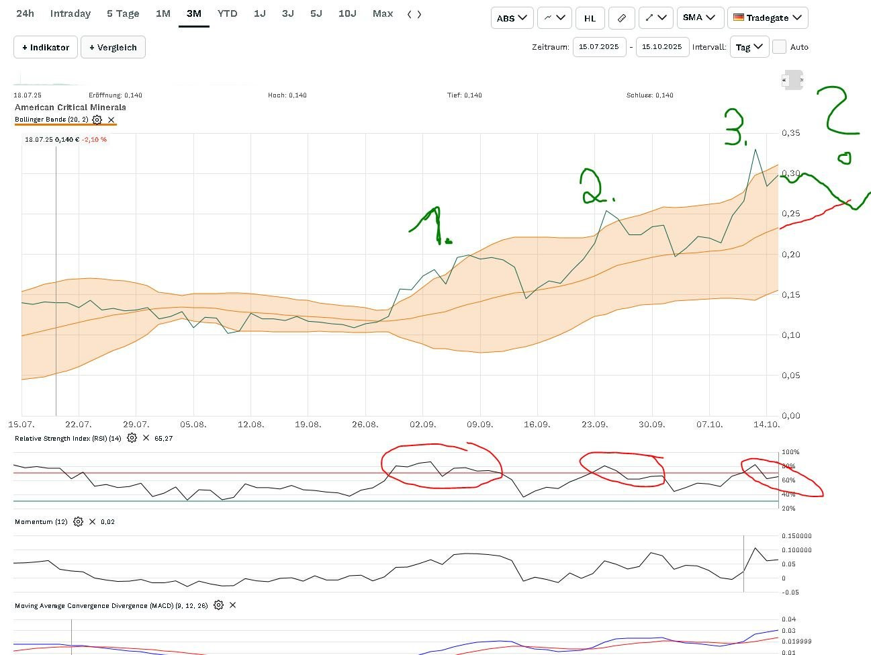
Task: Click the + Indikator button
Action: coord(46,48)
